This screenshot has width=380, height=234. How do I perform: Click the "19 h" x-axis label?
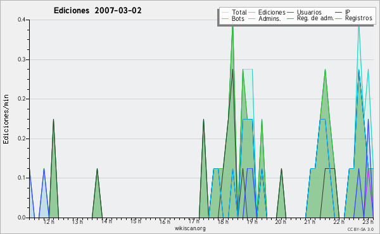coord(252,221)
